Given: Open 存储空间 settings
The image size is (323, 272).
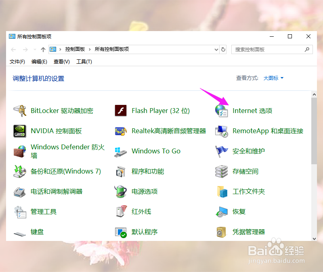Looking at the screenshot, I should click(x=244, y=171).
